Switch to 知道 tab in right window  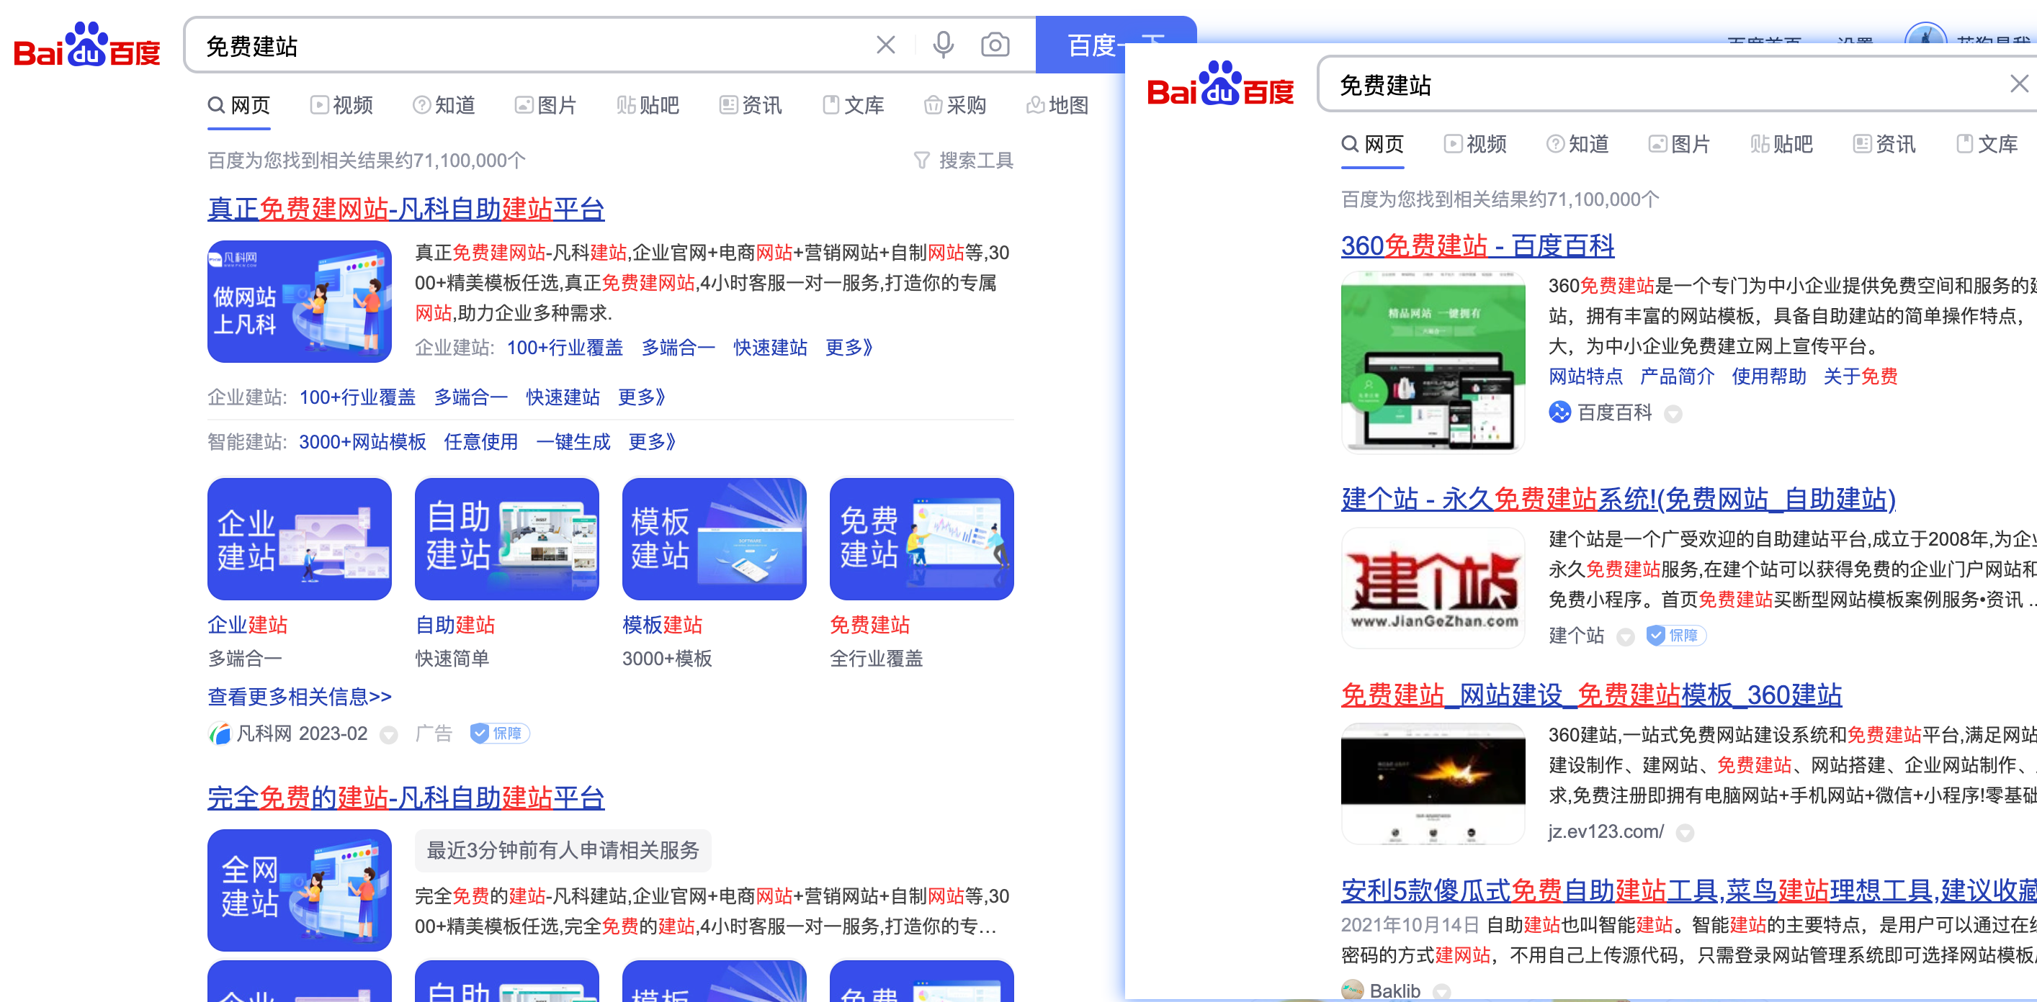pyautogui.click(x=1577, y=145)
